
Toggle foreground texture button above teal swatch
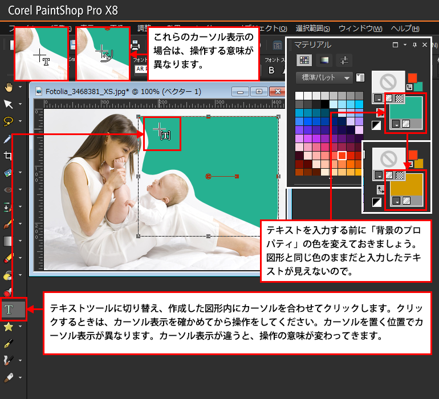pyautogui.click(x=389, y=98)
